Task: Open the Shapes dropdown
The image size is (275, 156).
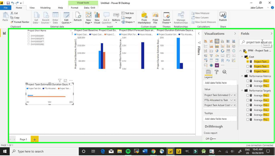Action: click(128, 22)
